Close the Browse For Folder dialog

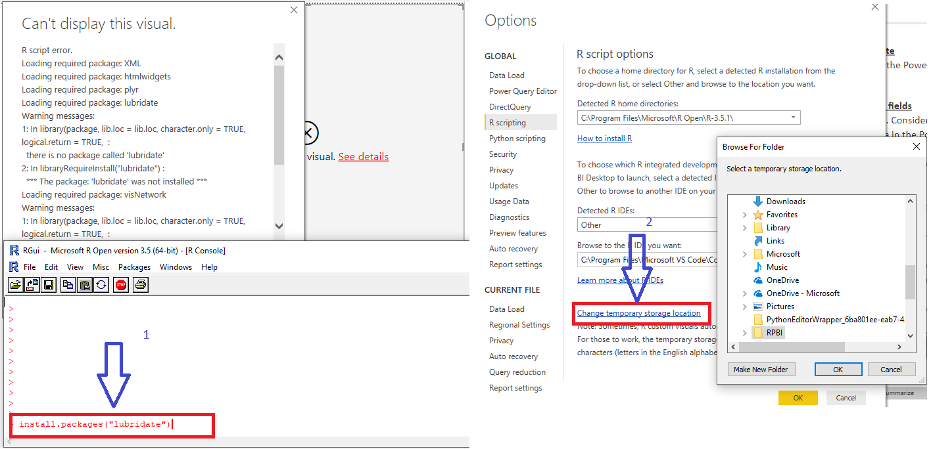(x=917, y=147)
